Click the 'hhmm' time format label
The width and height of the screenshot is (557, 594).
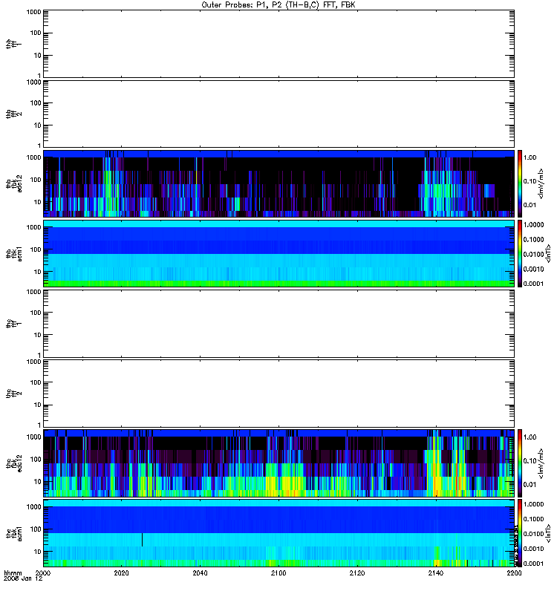click(13, 573)
